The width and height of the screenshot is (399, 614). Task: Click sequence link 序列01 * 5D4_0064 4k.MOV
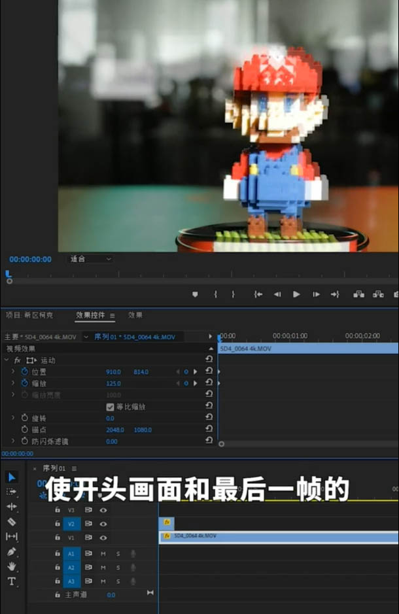point(135,337)
